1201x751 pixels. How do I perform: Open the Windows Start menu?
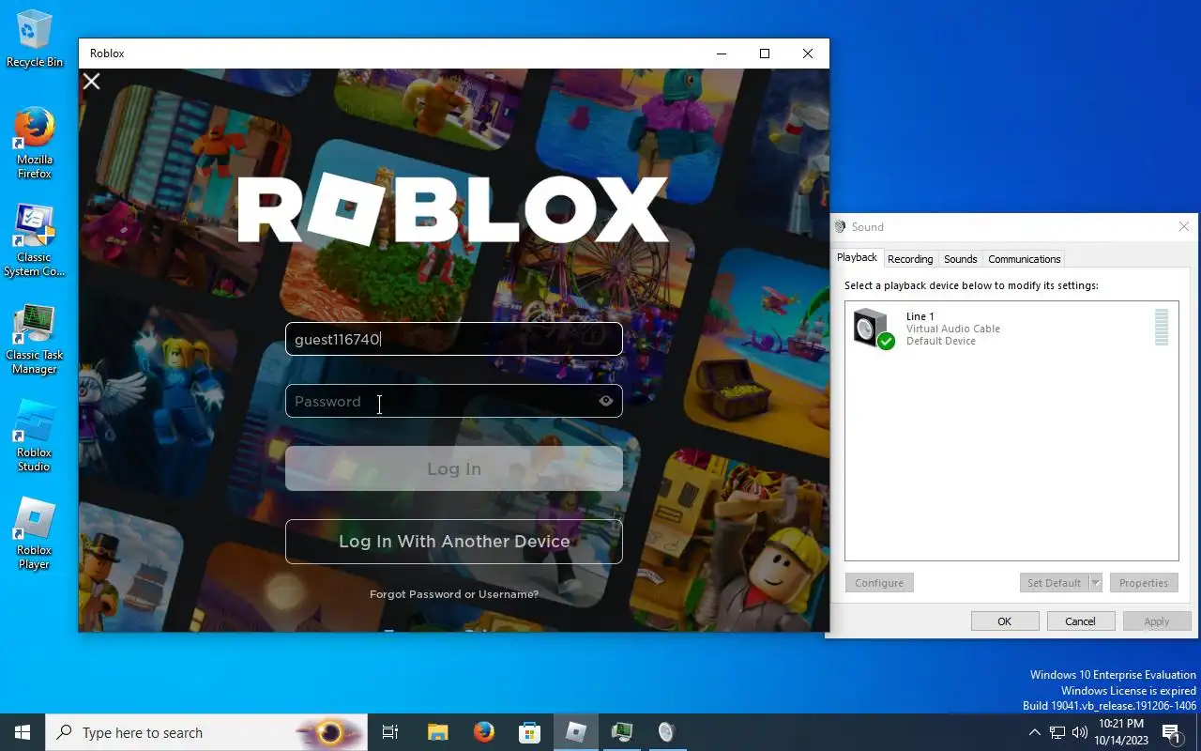click(x=23, y=732)
